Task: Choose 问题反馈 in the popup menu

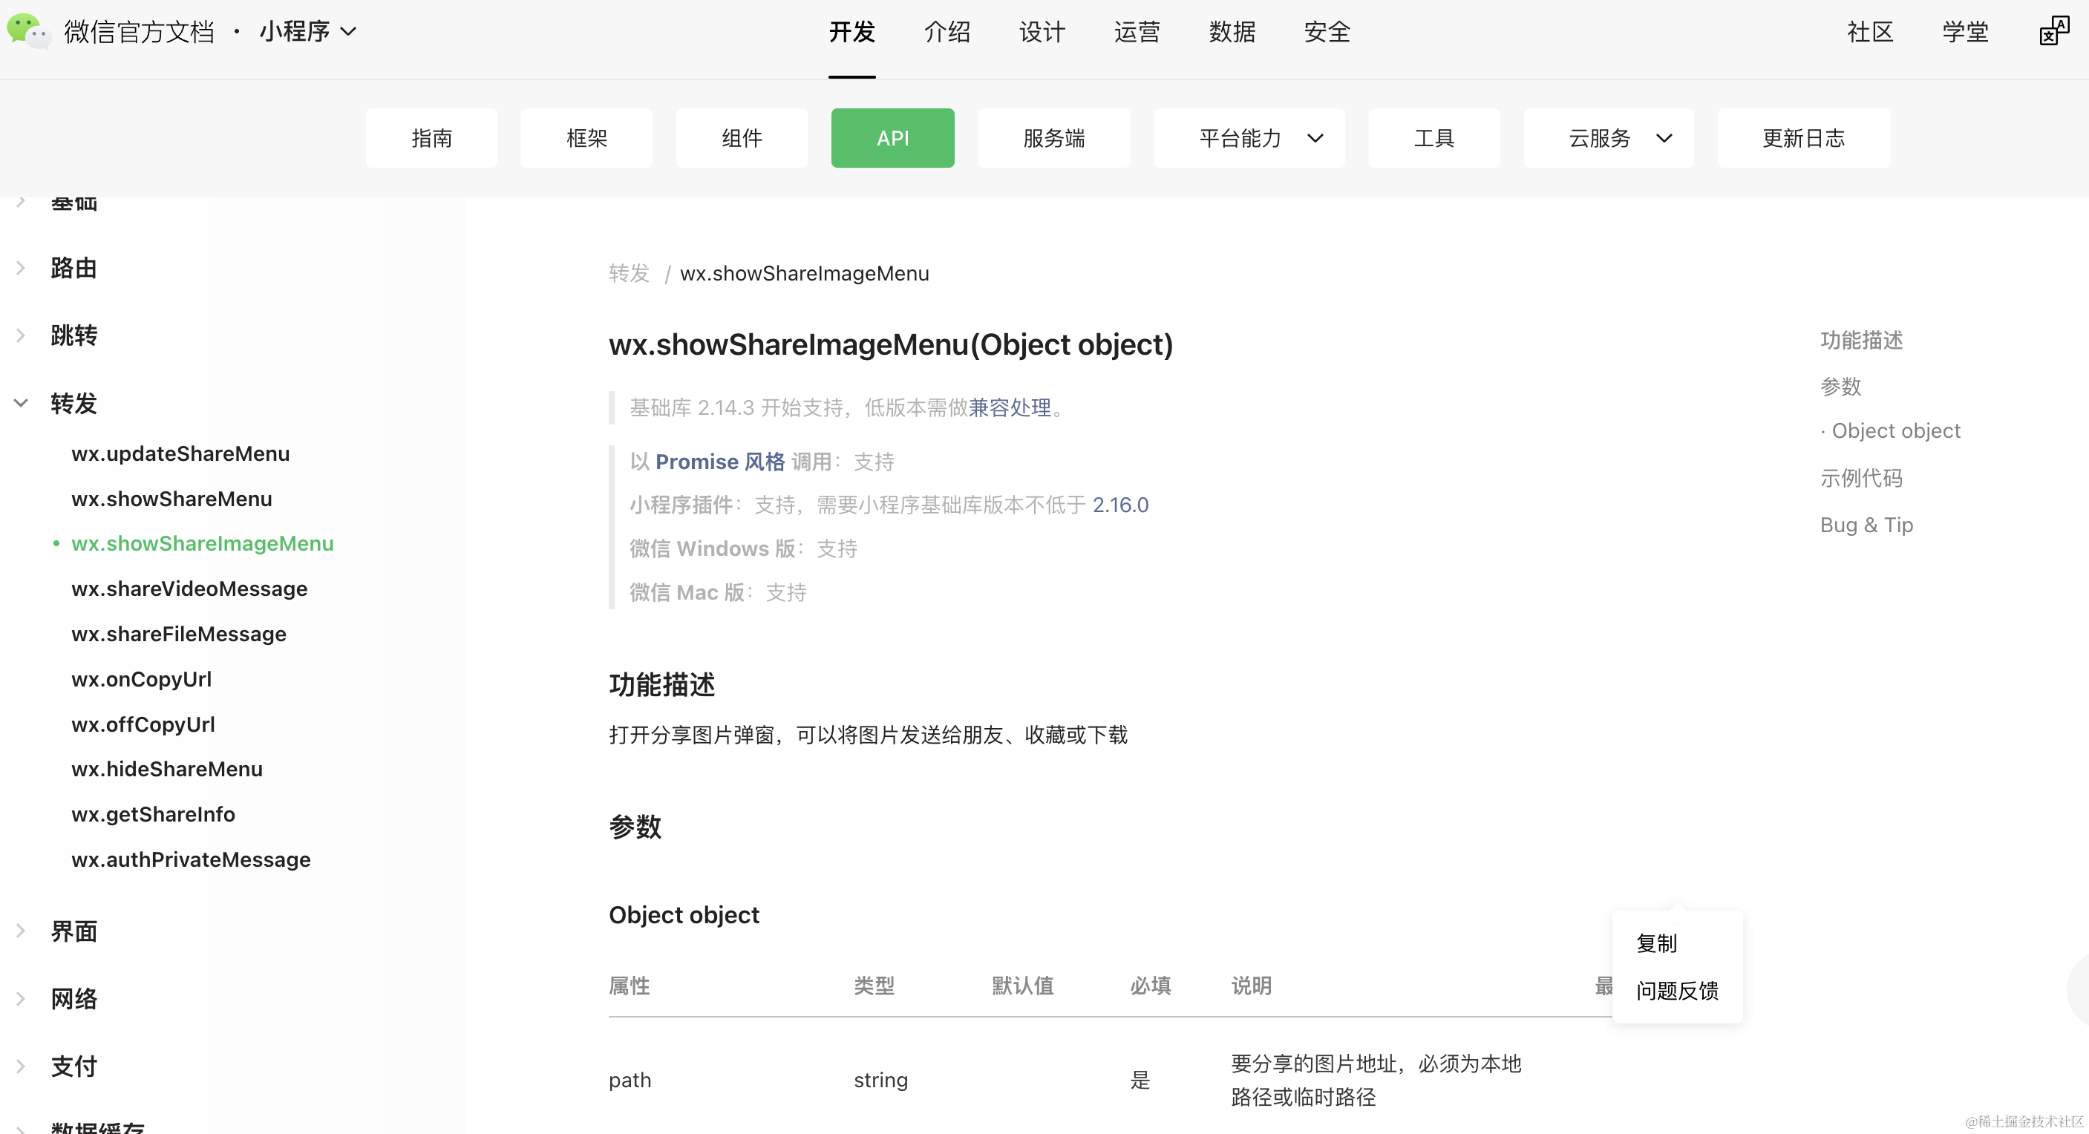Action: pos(1676,991)
